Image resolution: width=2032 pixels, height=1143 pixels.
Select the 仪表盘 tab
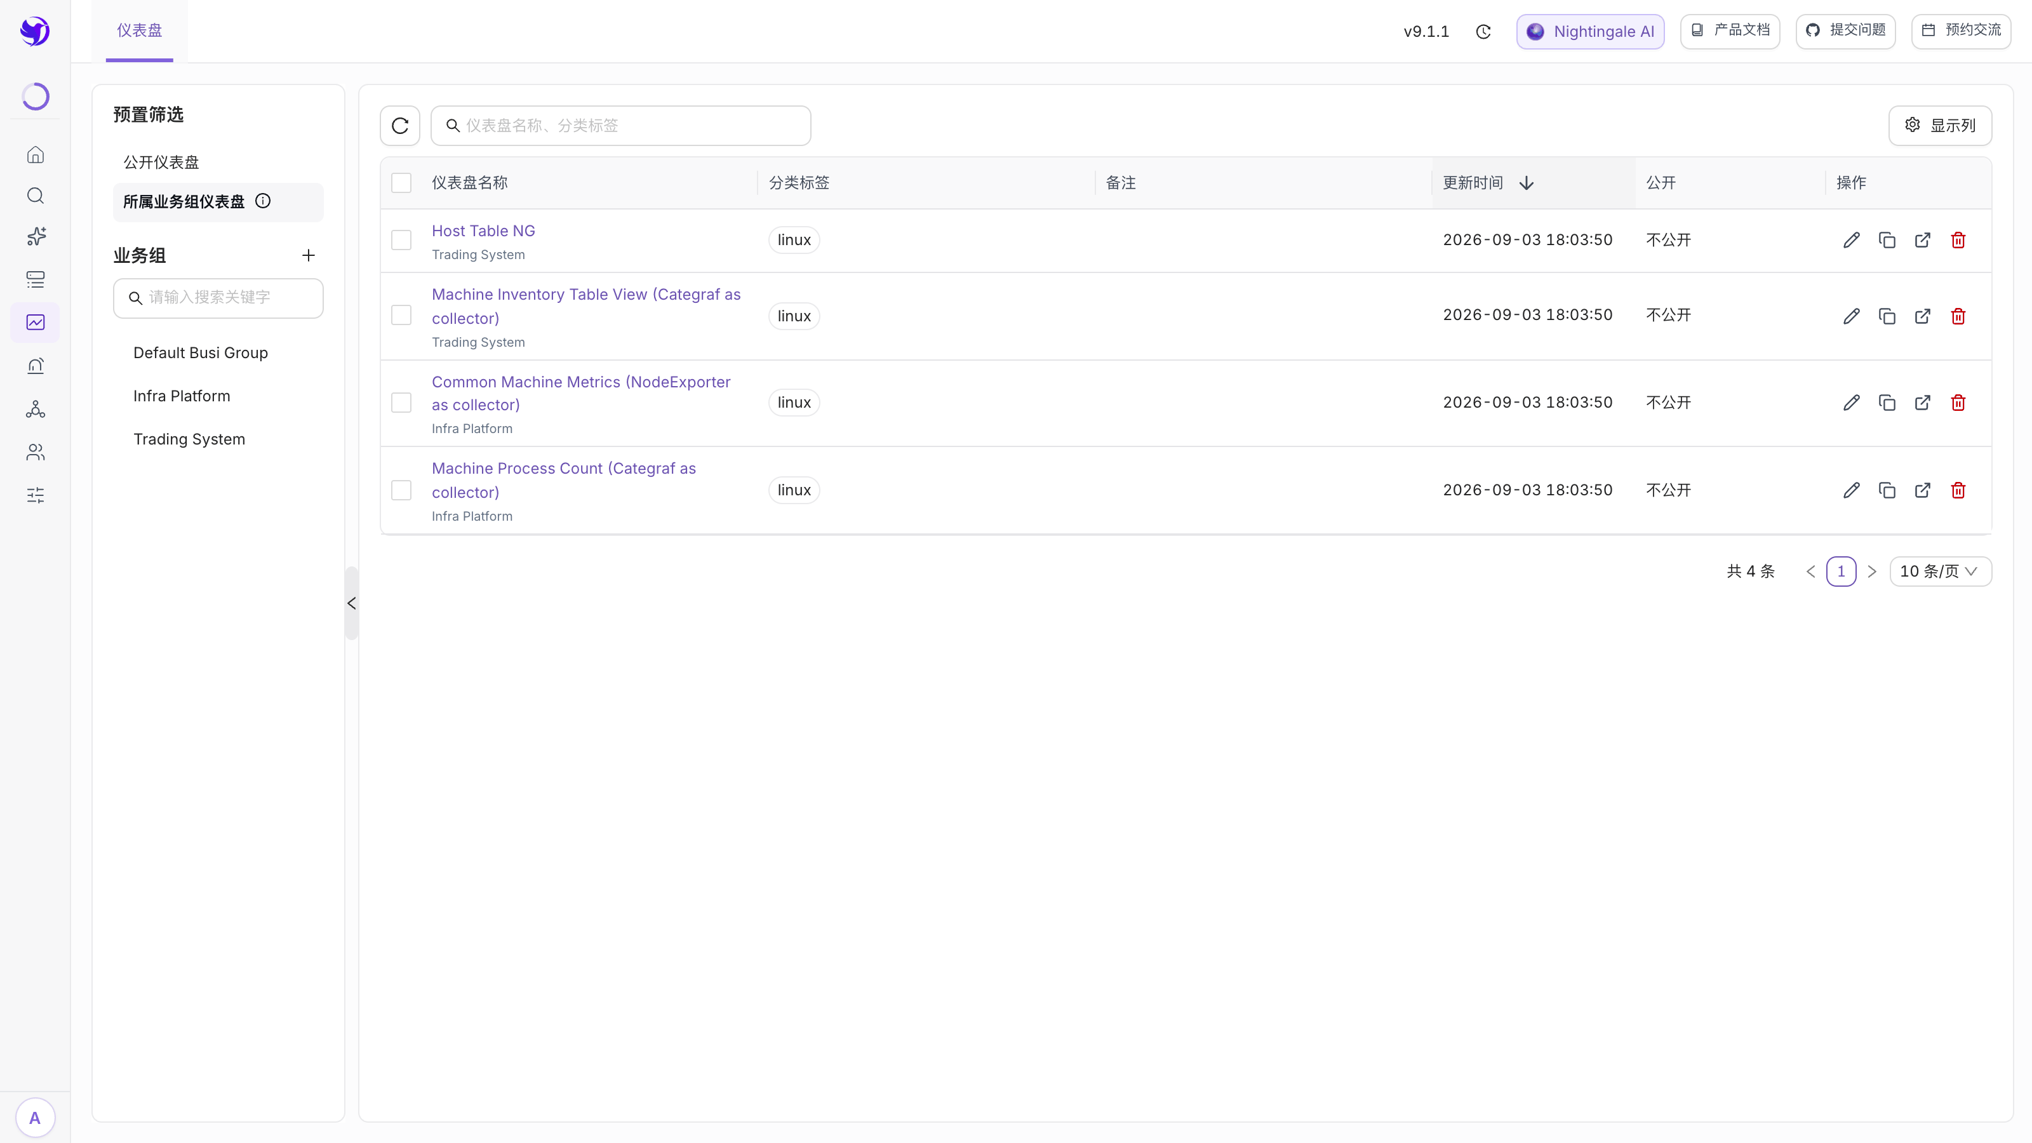(x=140, y=30)
